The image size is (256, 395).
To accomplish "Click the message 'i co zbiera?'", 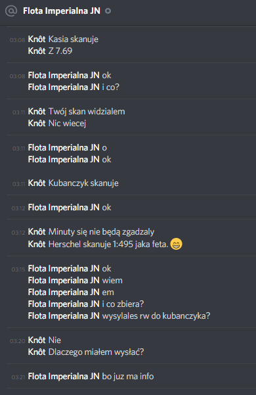I will [x=123, y=304].
